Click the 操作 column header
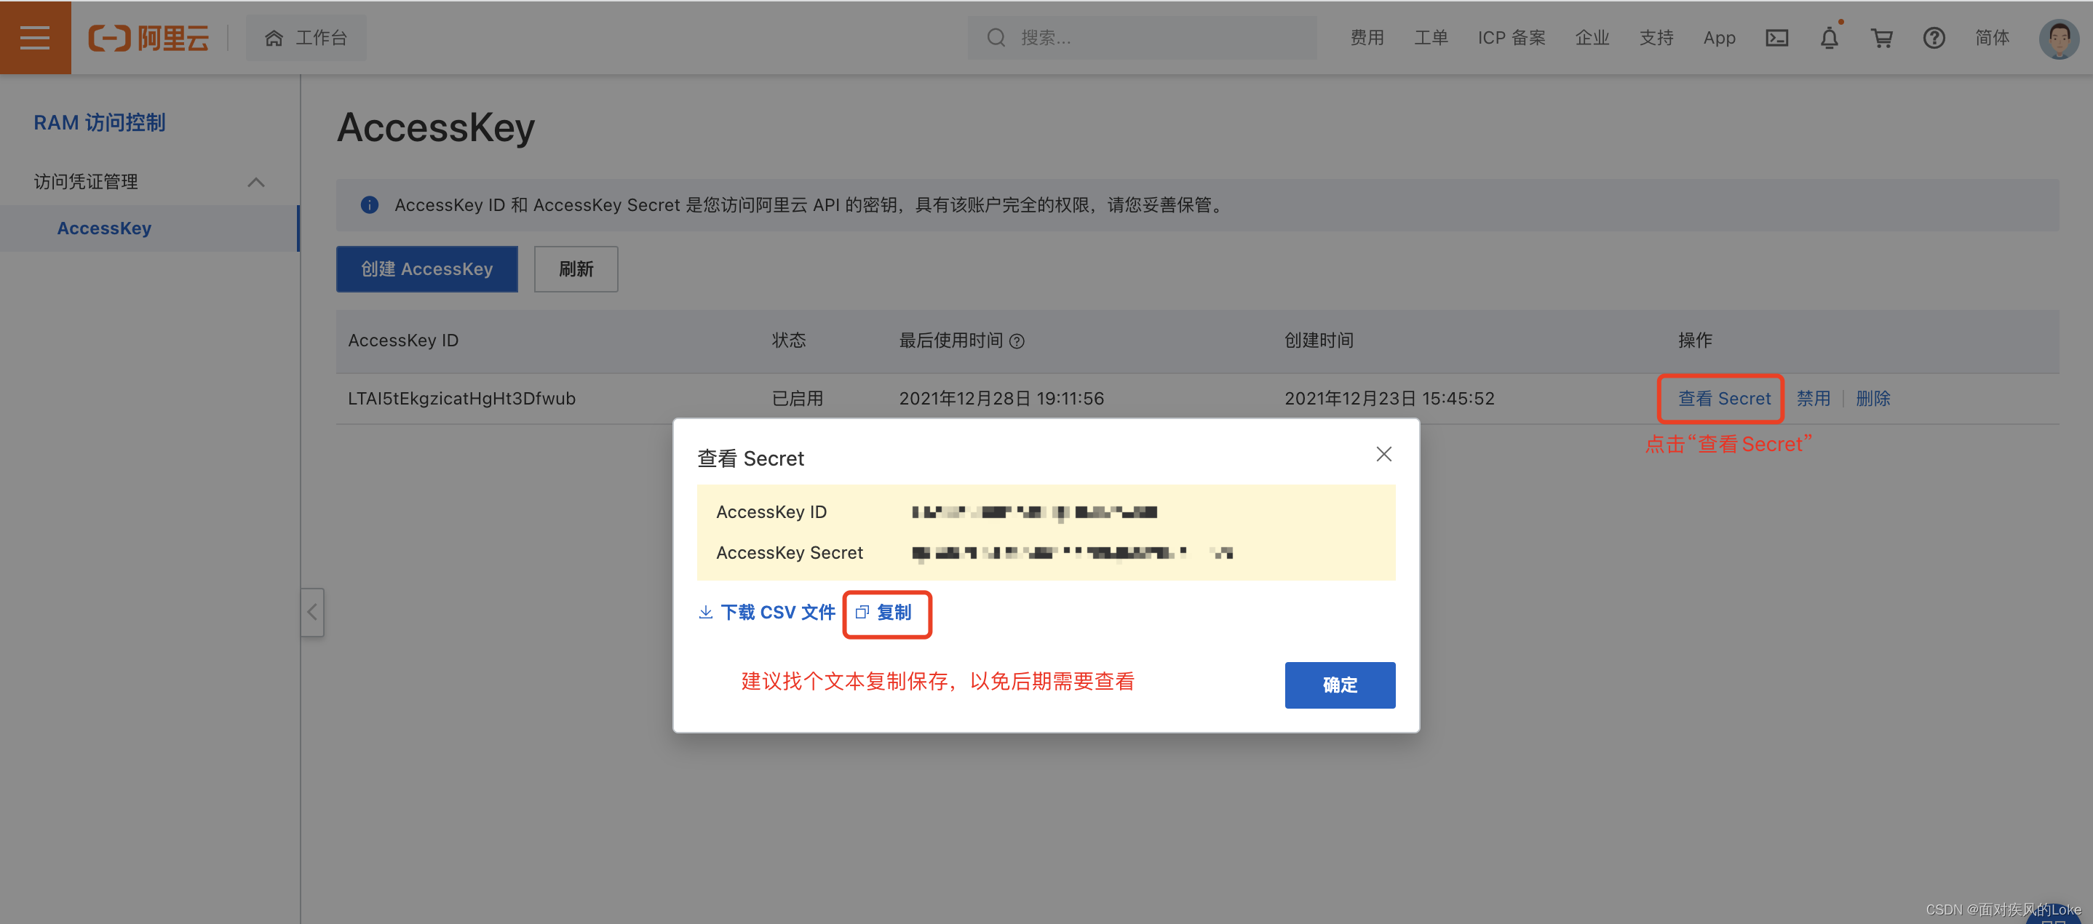This screenshot has height=924, width=2093. [1695, 340]
